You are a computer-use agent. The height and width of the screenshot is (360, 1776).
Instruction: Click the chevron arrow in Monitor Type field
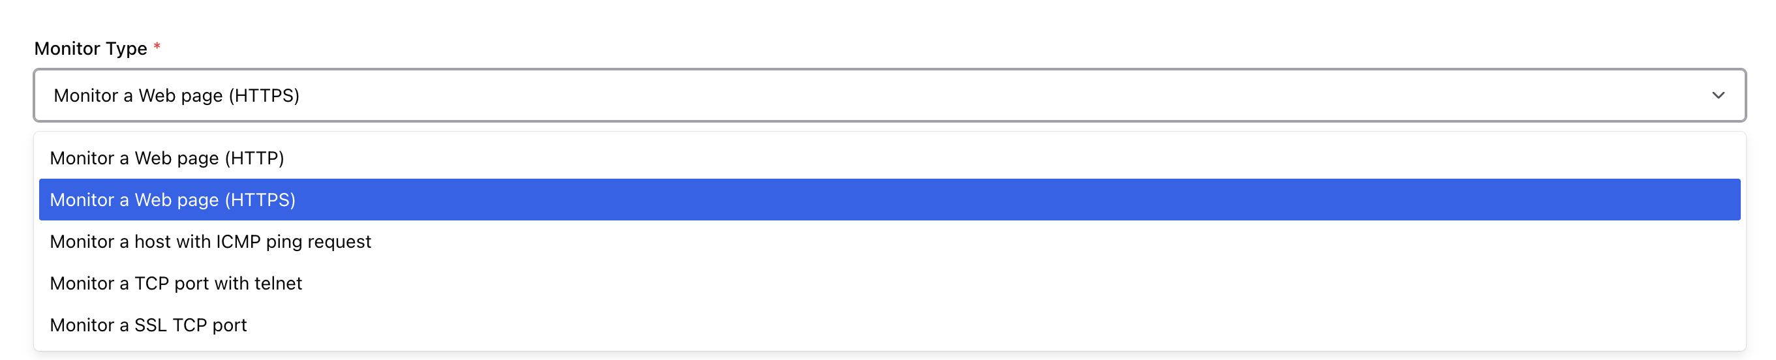(1717, 95)
